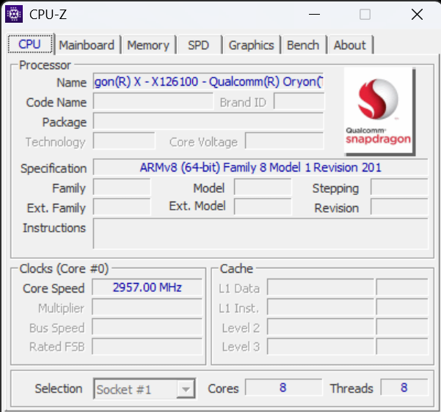Go to the SPD tab
This screenshot has height=412, width=441.
[x=199, y=45]
